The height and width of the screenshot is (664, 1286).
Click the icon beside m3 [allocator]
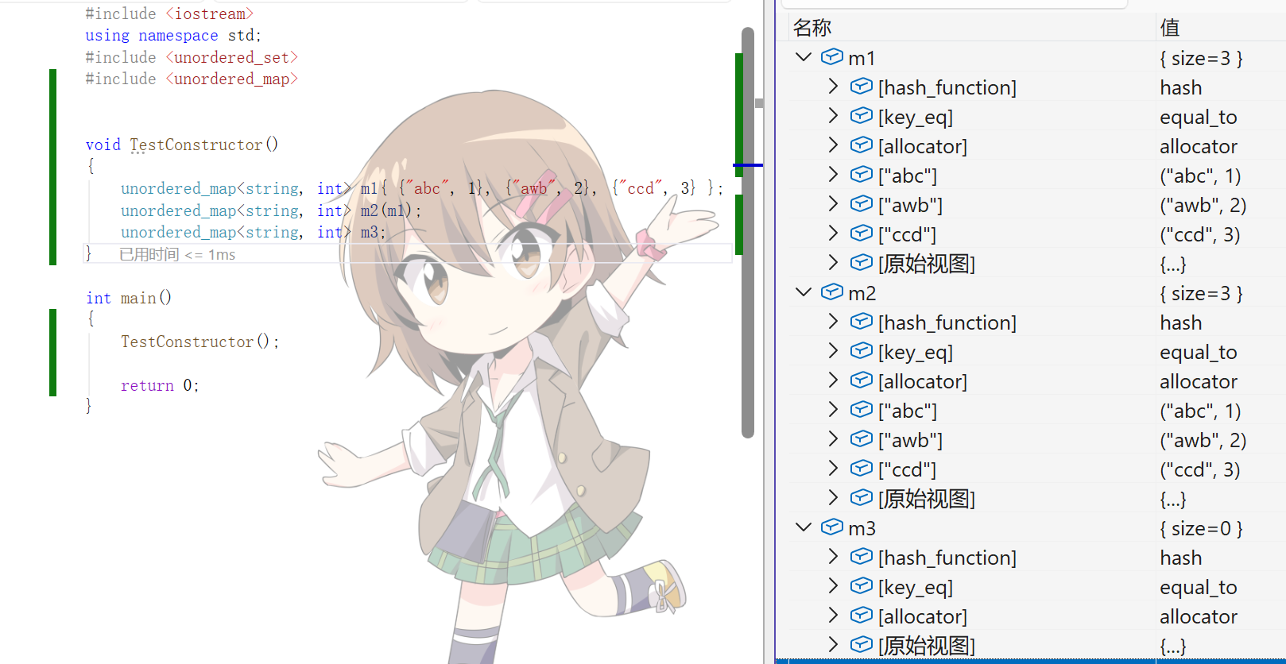pos(861,616)
